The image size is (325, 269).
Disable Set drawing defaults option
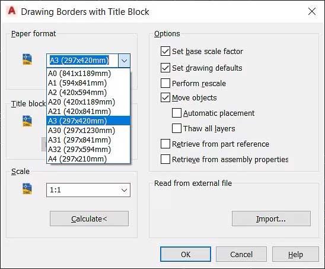(165, 68)
